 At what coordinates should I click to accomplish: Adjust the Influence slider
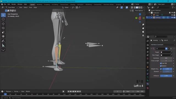coord(166,76)
